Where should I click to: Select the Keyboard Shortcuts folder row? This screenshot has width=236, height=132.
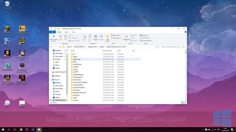(105, 93)
